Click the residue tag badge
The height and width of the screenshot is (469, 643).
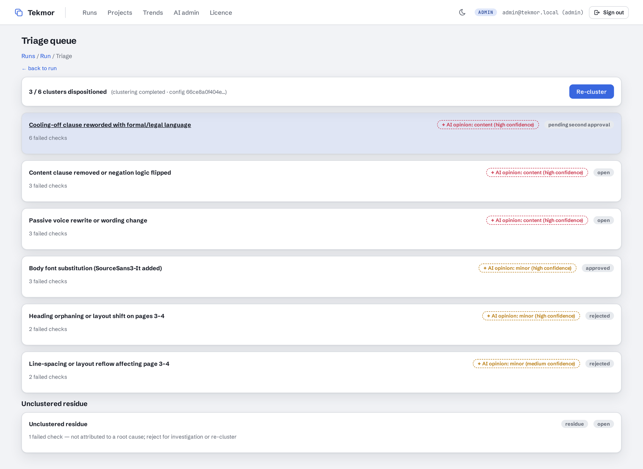click(575, 424)
